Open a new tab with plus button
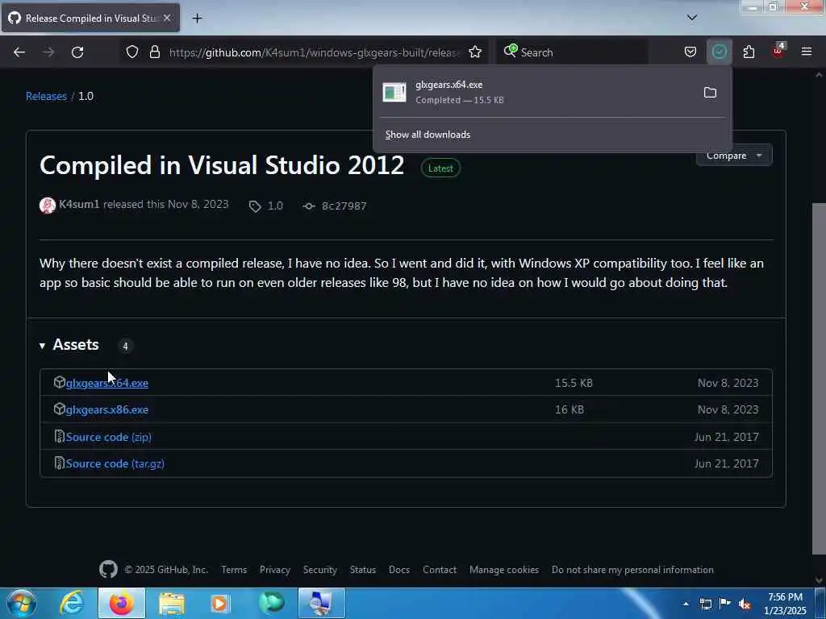 click(x=197, y=19)
